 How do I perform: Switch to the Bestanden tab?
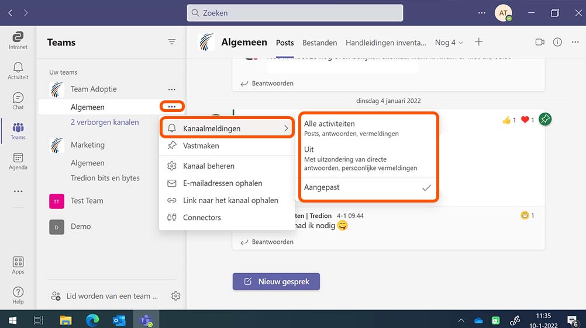(319, 43)
